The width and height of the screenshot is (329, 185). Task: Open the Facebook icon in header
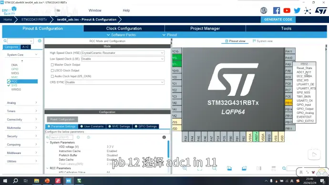tap(277, 10)
